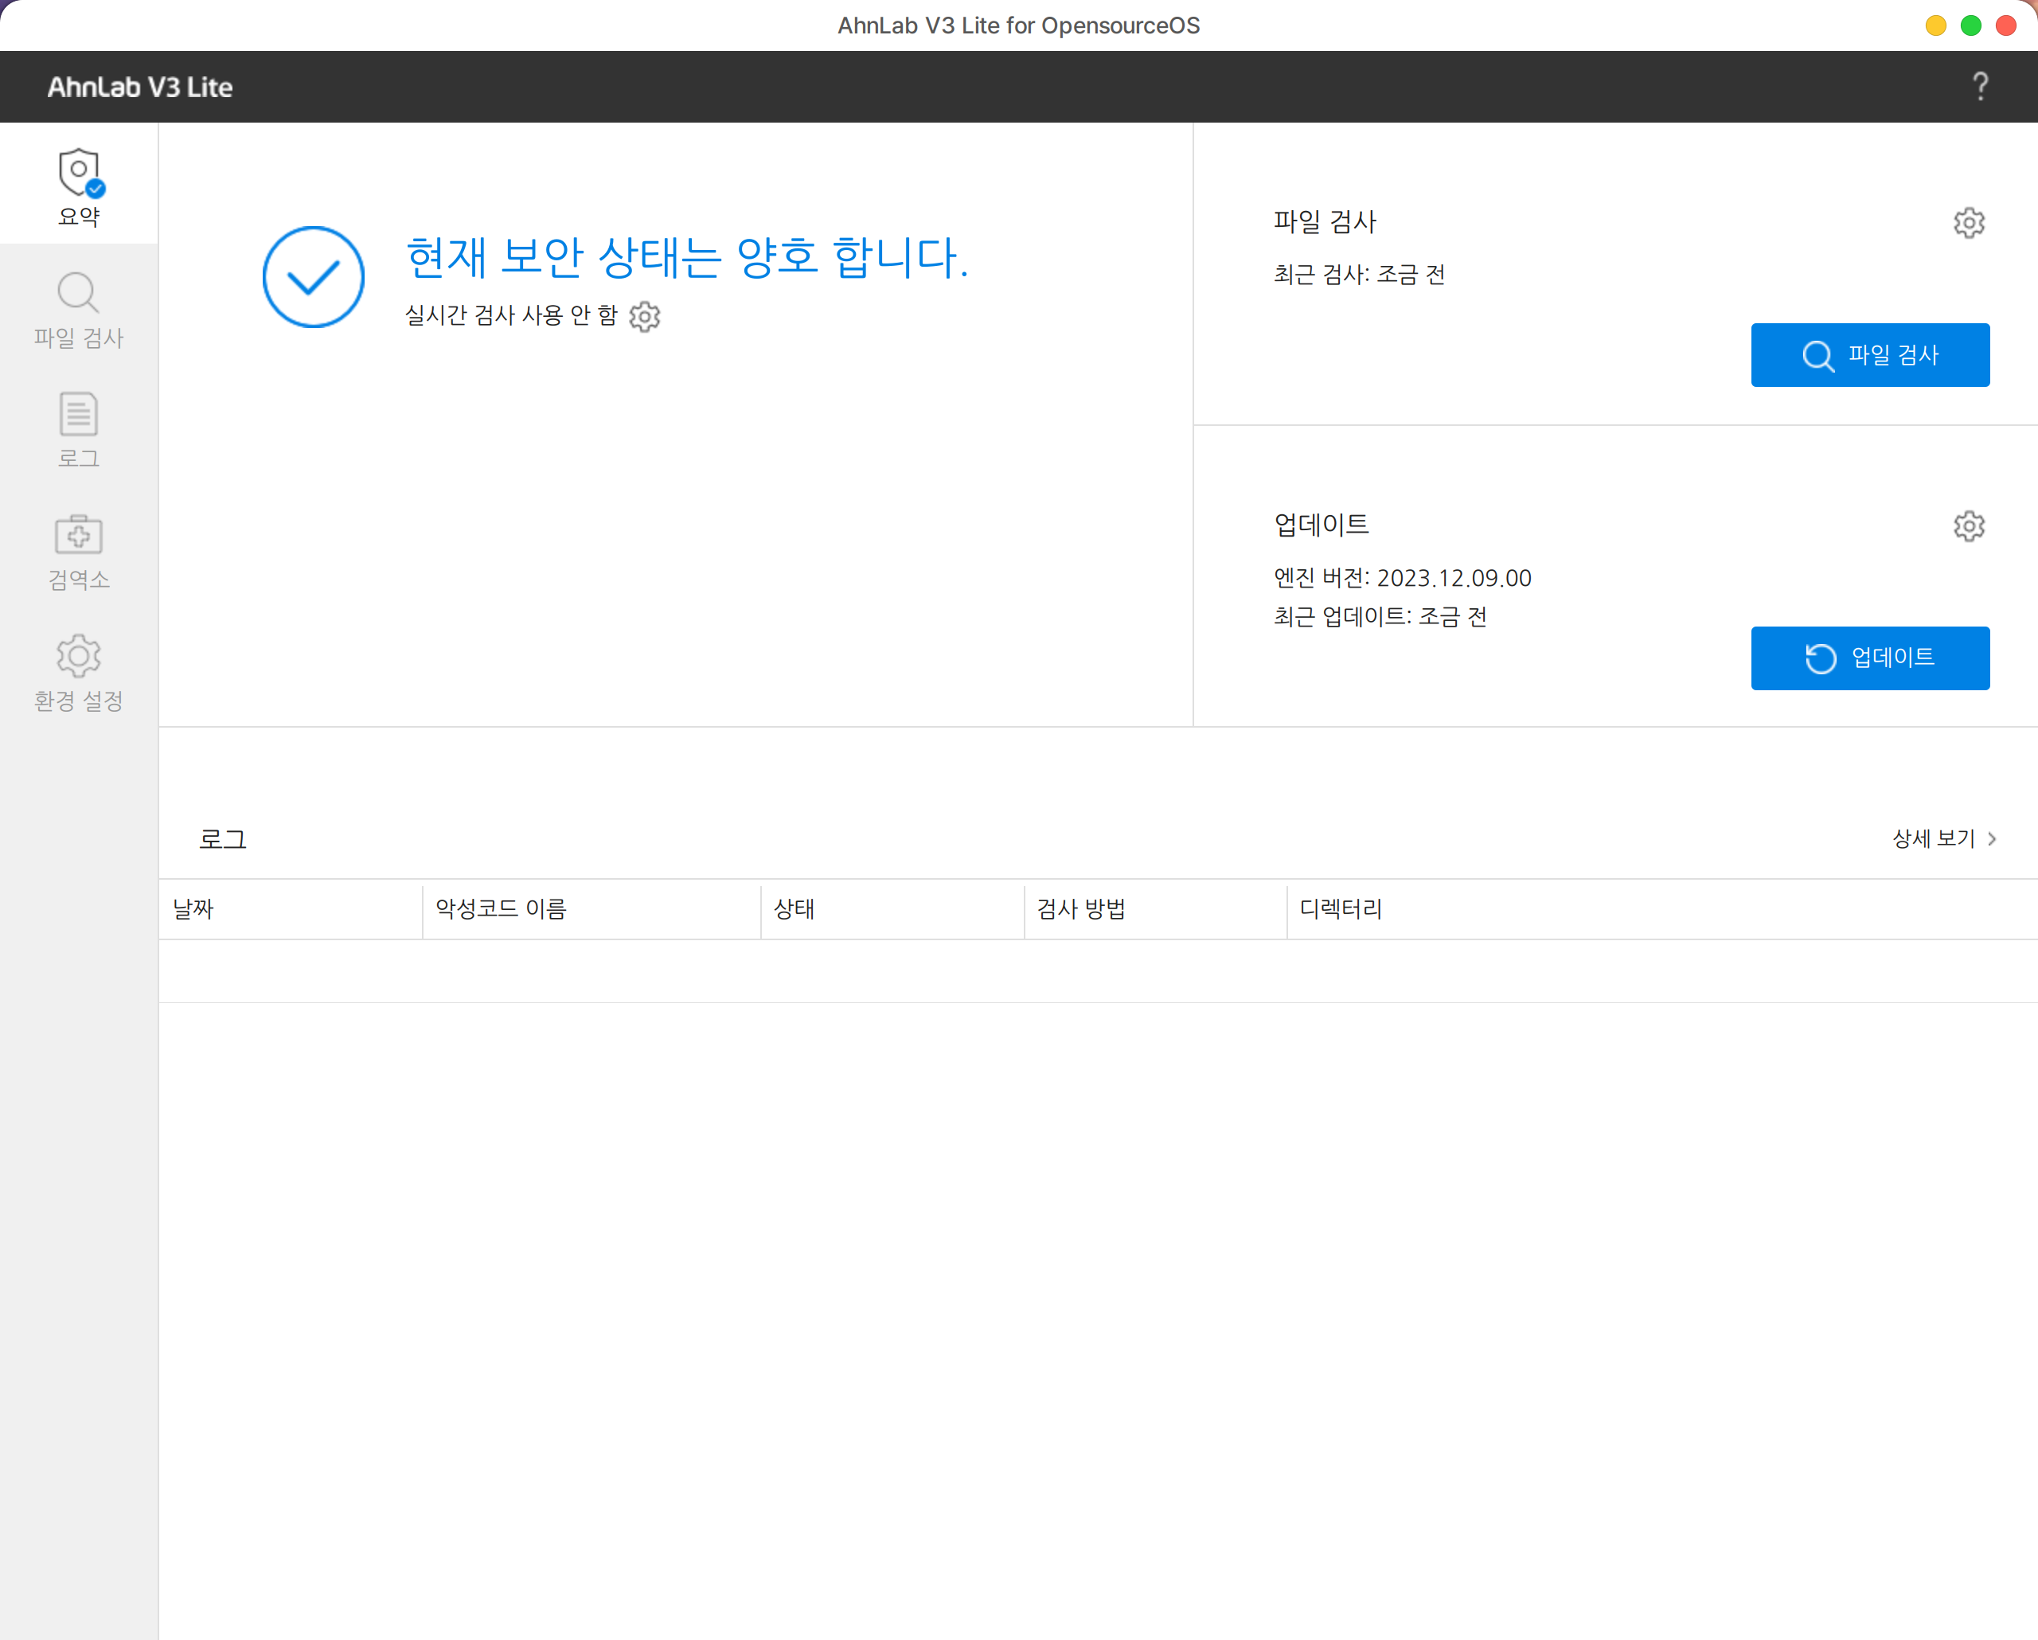
Task: Click the 최근 업데이트: 조금 전 text
Action: coord(1380,616)
